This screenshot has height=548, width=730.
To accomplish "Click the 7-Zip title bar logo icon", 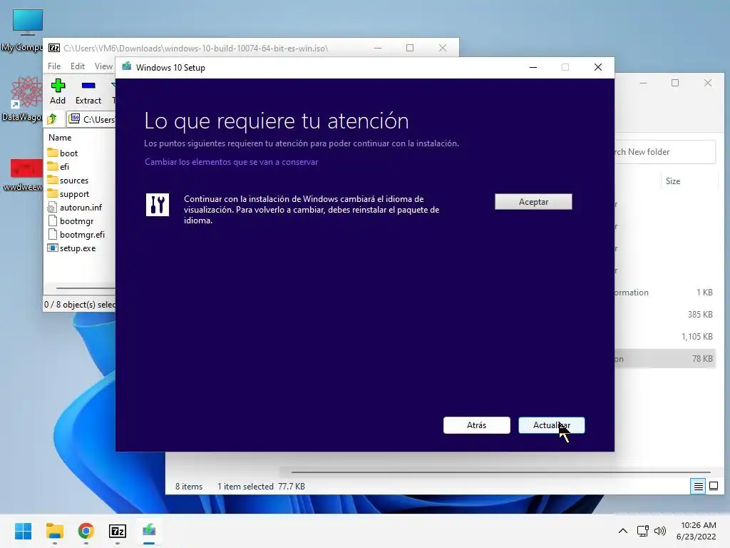I will pos(54,48).
